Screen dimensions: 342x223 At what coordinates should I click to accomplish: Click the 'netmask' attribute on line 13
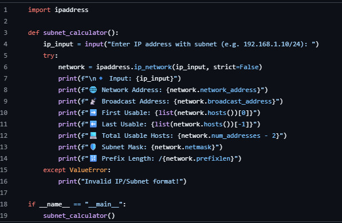(x=198, y=147)
